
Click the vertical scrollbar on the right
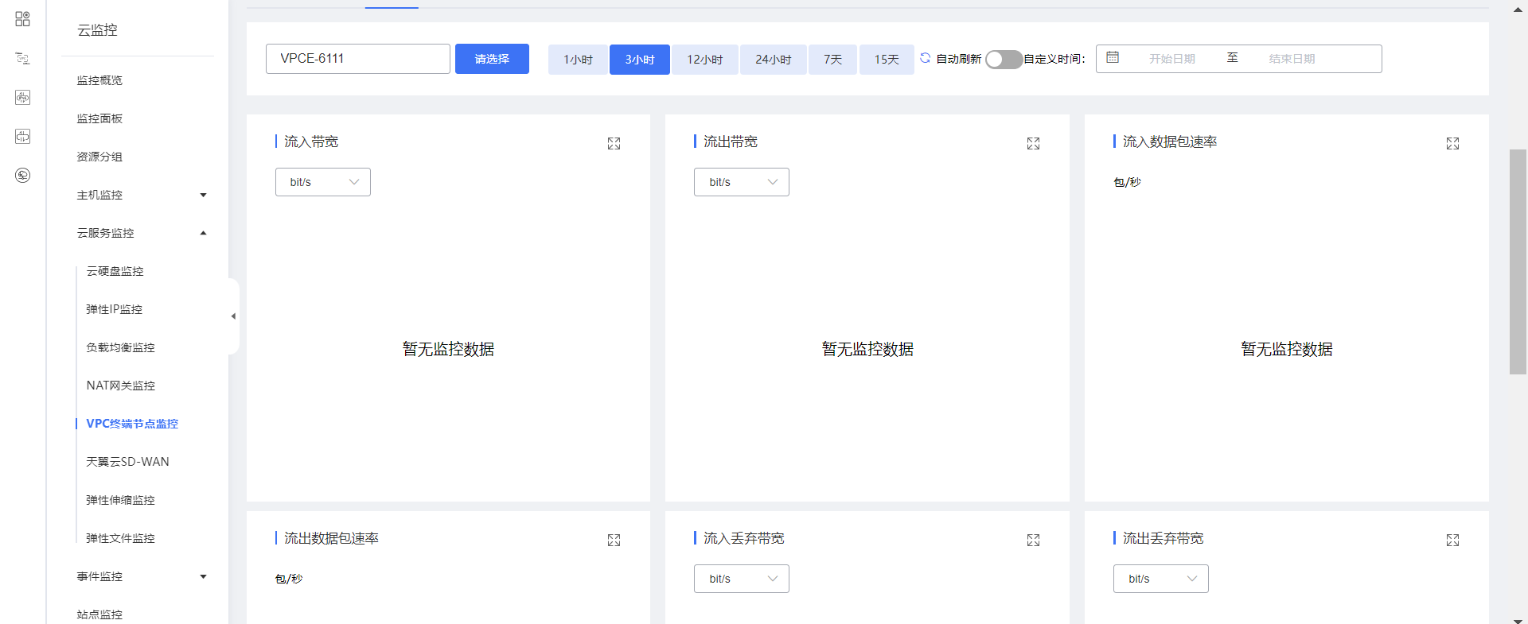click(x=1518, y=262)
